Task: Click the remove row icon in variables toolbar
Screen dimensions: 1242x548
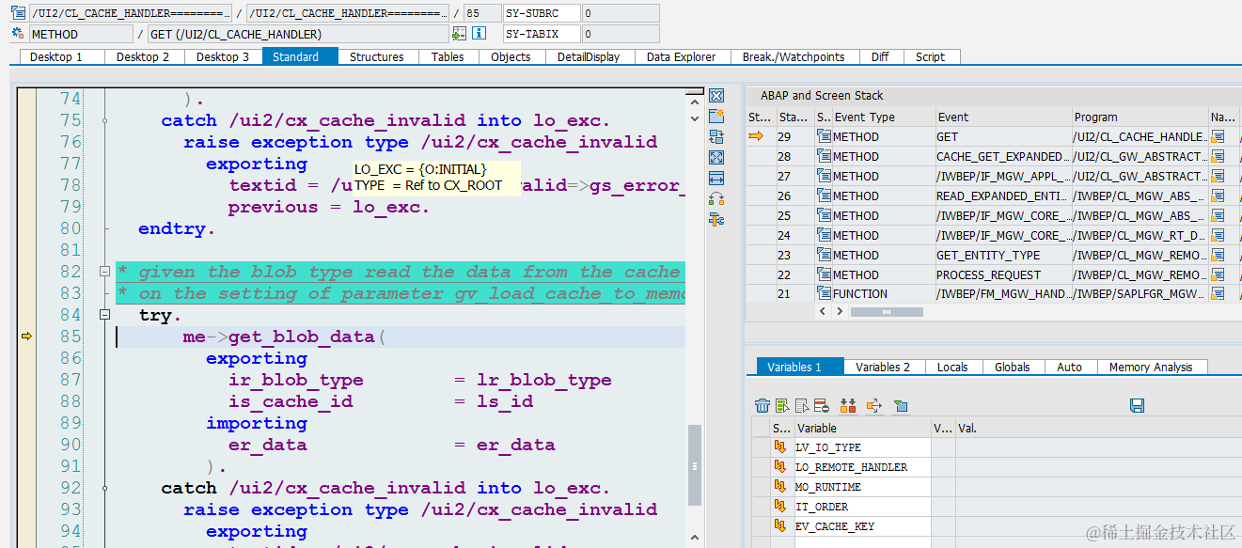Action: click(821, 406)
